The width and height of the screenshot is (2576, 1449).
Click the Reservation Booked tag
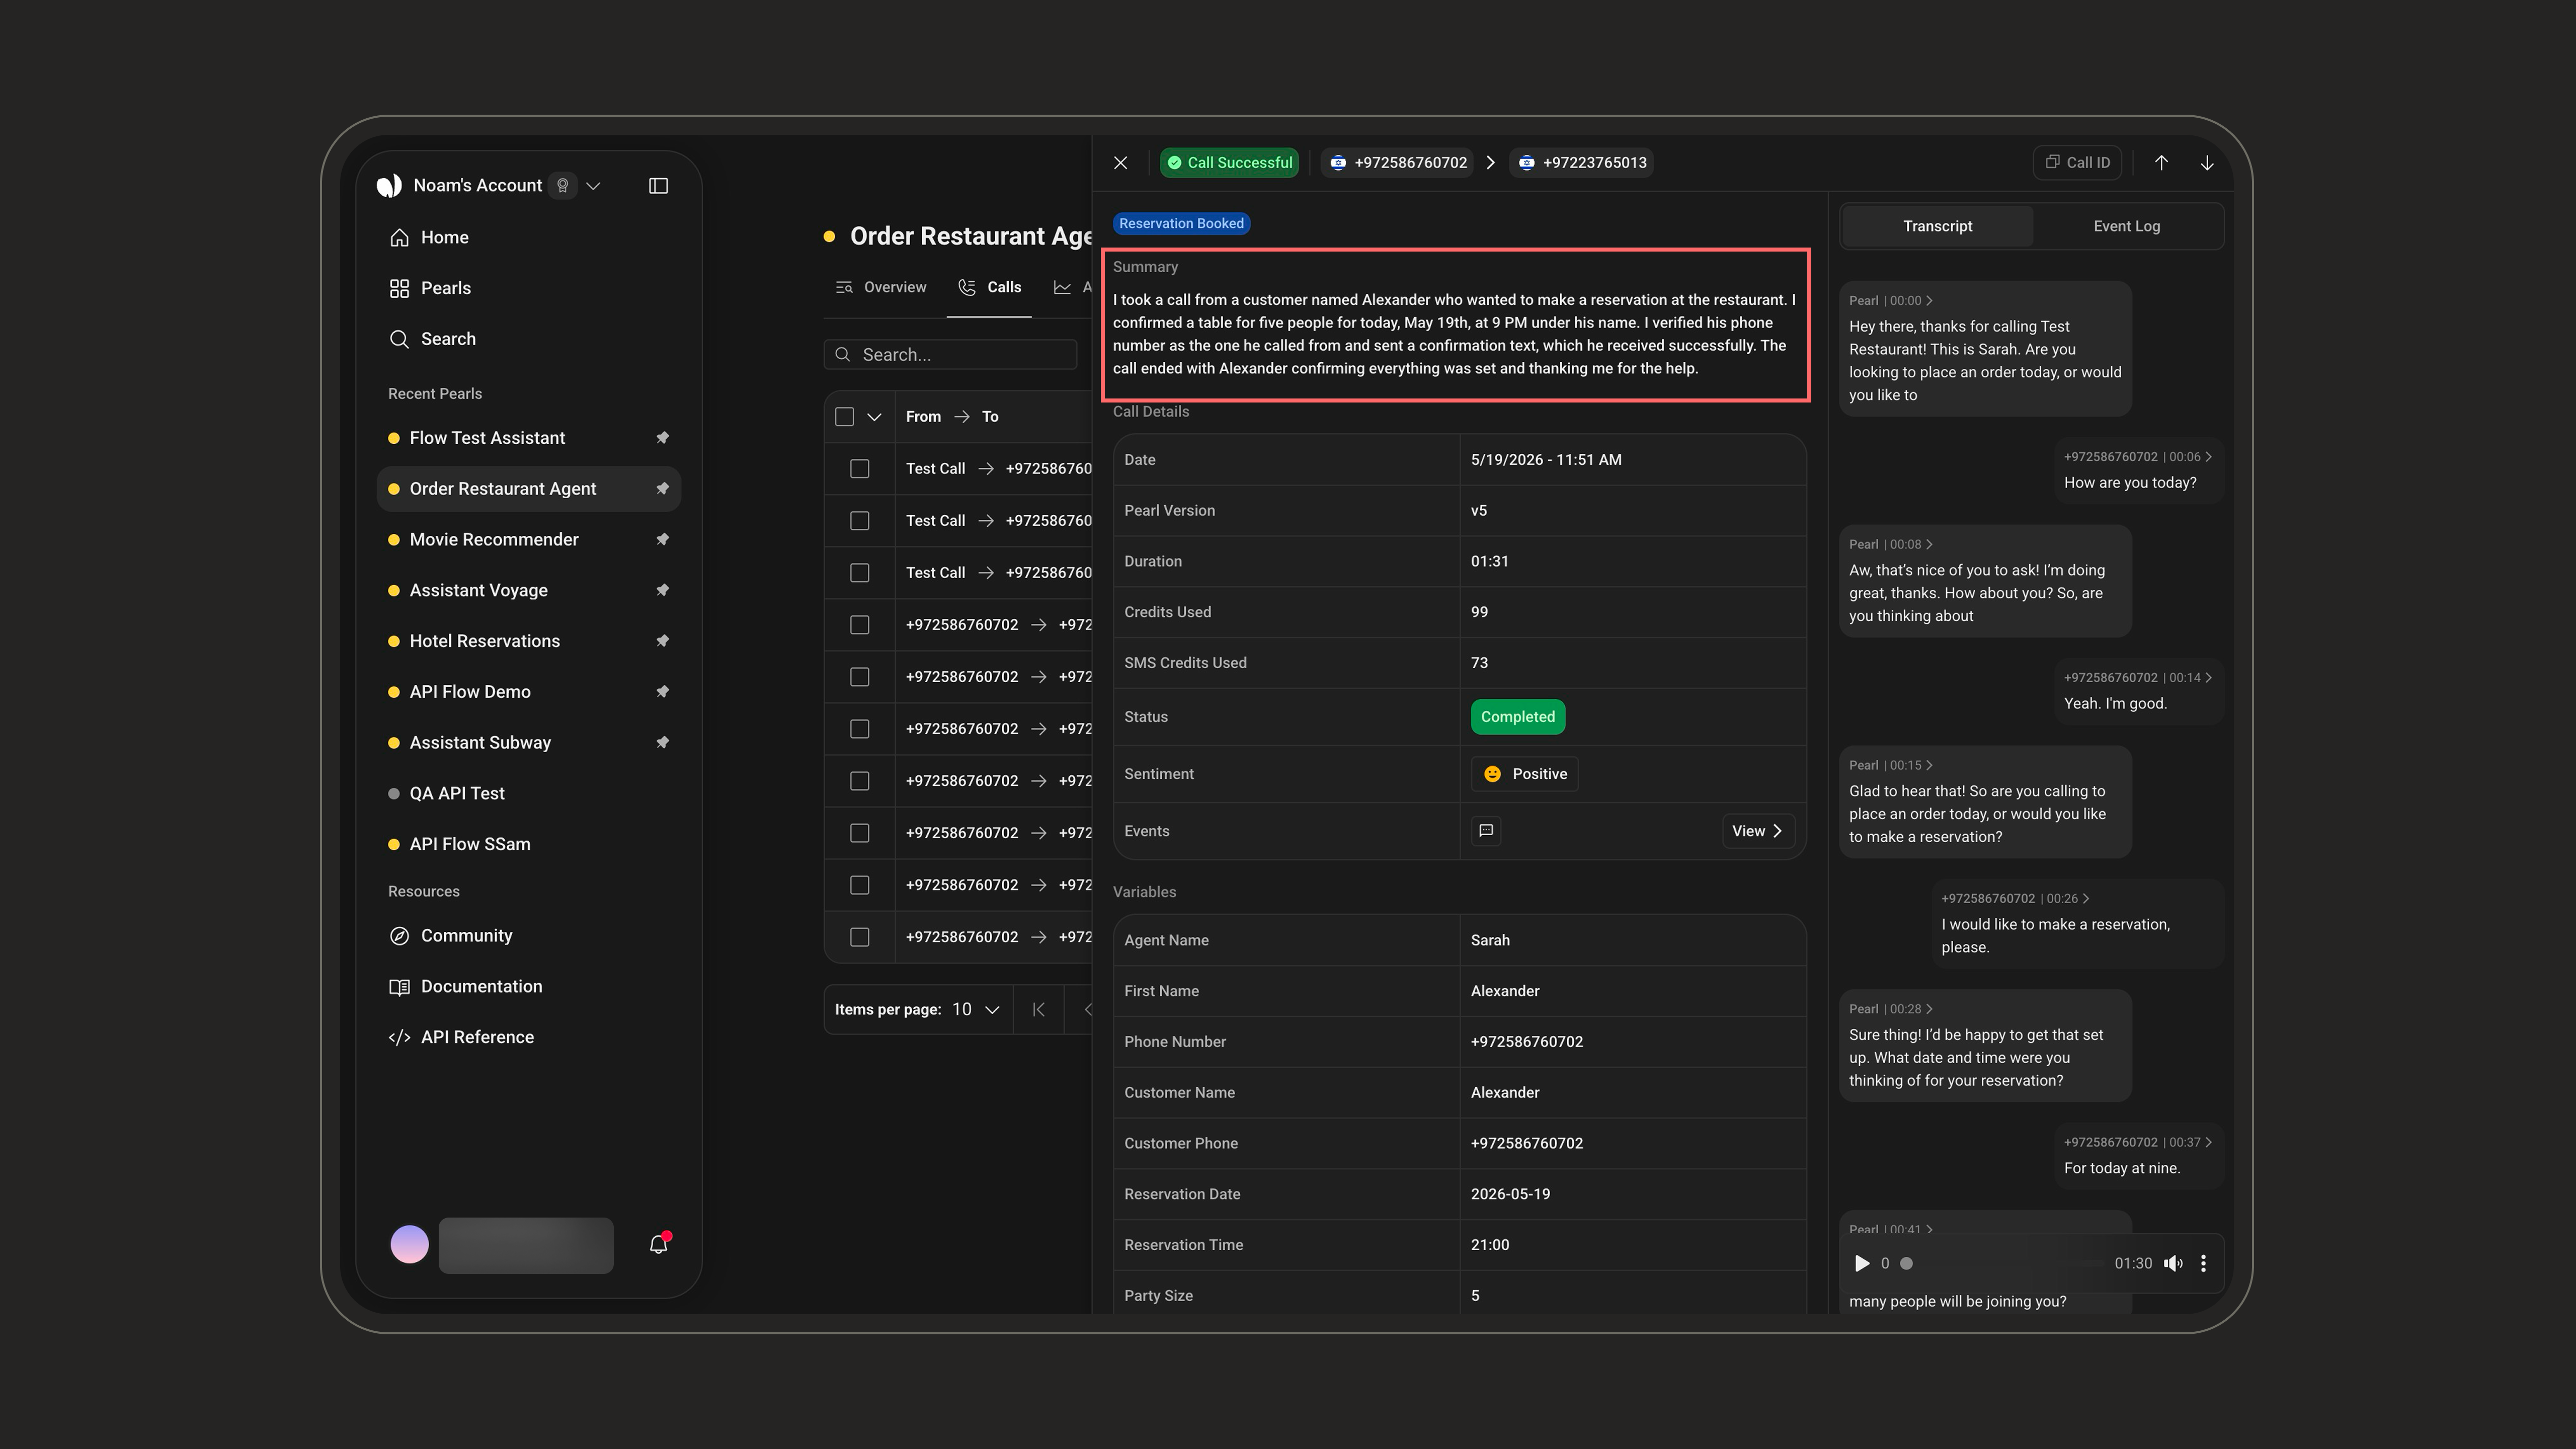pos(1181,224)
